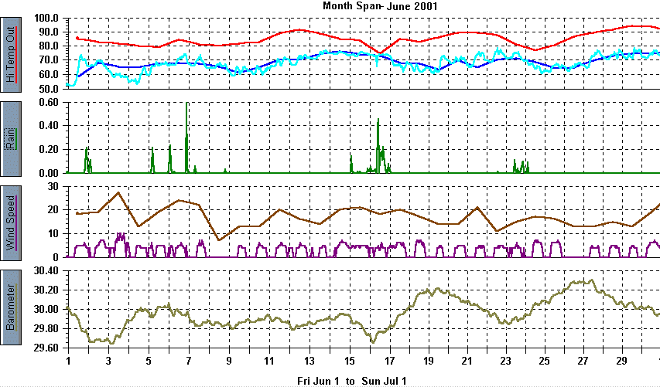Select day 23 on the date axis
This screenshot has width=660, height=387.
(506, 362)
